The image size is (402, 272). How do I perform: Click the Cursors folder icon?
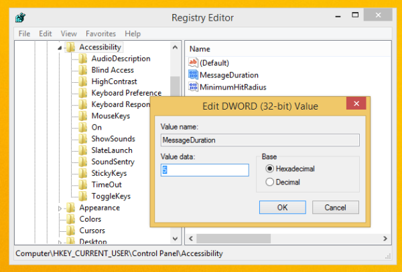click(70, 231)
